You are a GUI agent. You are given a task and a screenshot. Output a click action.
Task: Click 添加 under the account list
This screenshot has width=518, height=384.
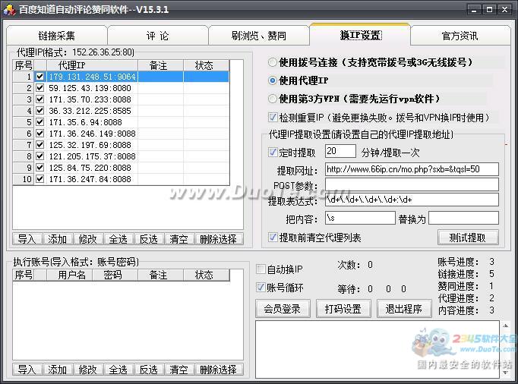[58, 370]
